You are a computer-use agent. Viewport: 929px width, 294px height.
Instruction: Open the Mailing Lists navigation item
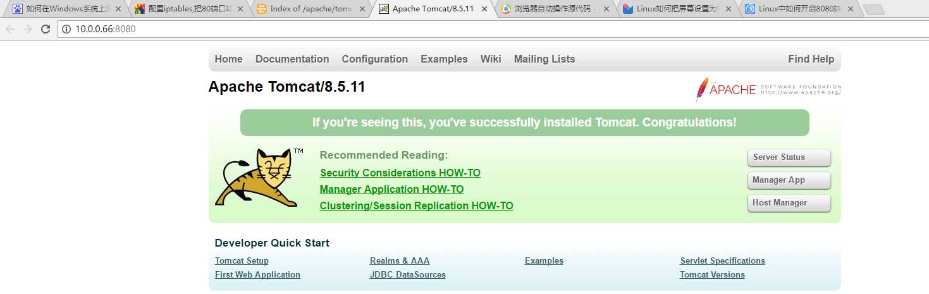[x=544, y=59]
